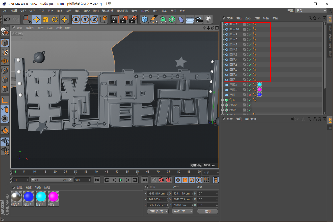333x222 pixels.
Task: Click Go to End playback button
Action: (144, 180)
